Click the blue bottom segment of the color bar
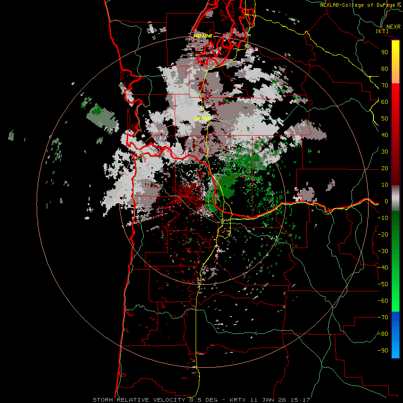The image size is (403, 403). (x=395, y=335)
